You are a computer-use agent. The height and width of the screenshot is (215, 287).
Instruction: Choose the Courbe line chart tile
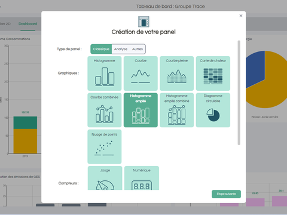(141, 73)
